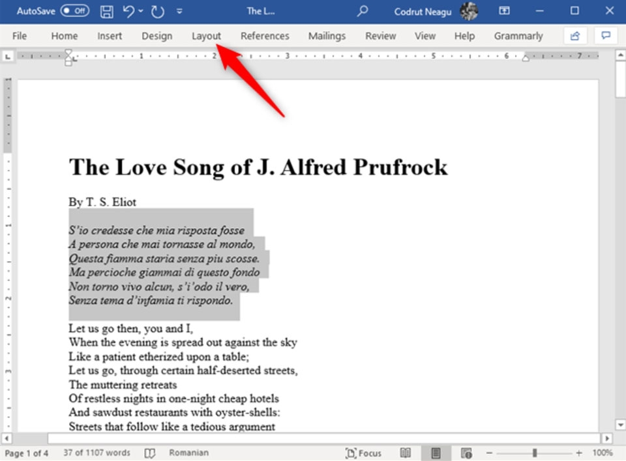Click line 'Let us go then, you and I,'
The width and height of the screenshot is (626, 461).
pos(130,329)
